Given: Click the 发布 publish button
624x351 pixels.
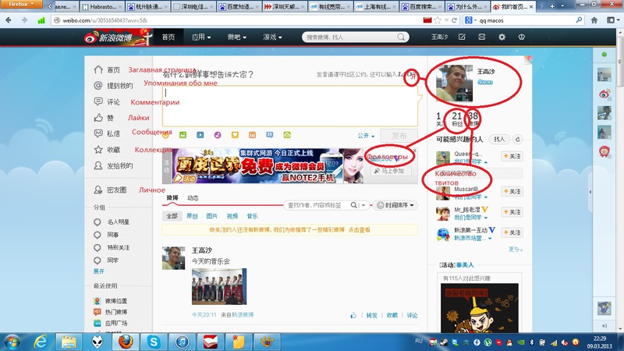Looking at the screenshot, I should click(x=399, y=136).
